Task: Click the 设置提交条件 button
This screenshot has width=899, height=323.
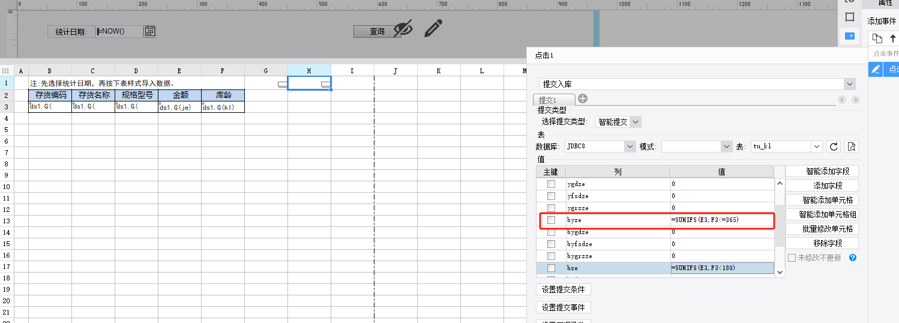Action: pos(564,289)
